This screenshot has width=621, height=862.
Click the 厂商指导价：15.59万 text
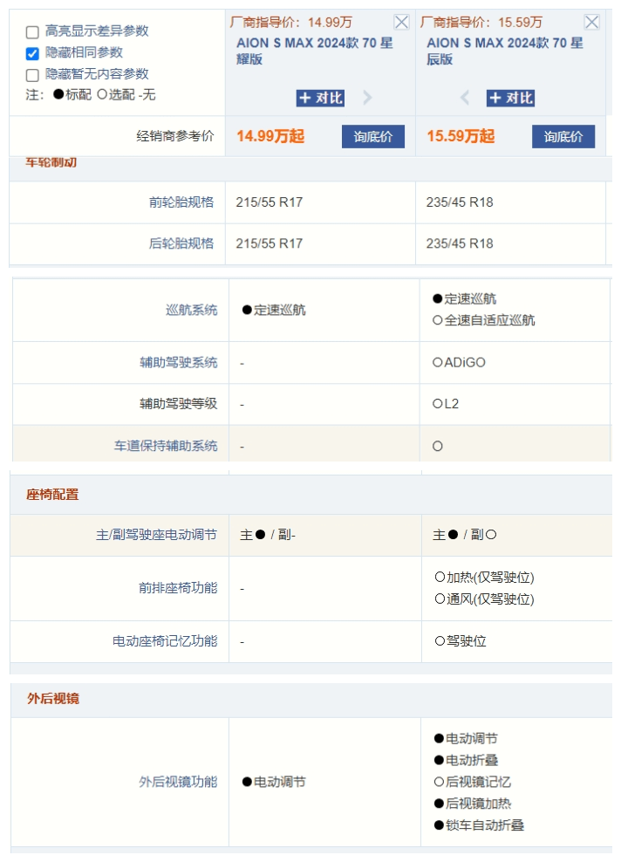tap(481, 23)
